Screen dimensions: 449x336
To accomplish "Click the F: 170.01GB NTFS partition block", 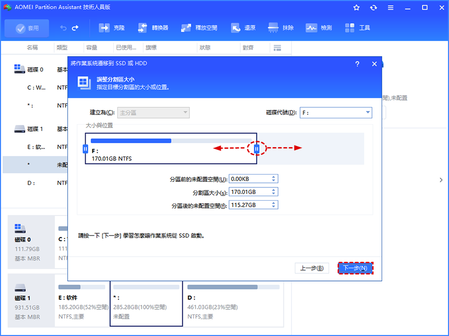I will (171, 149).
